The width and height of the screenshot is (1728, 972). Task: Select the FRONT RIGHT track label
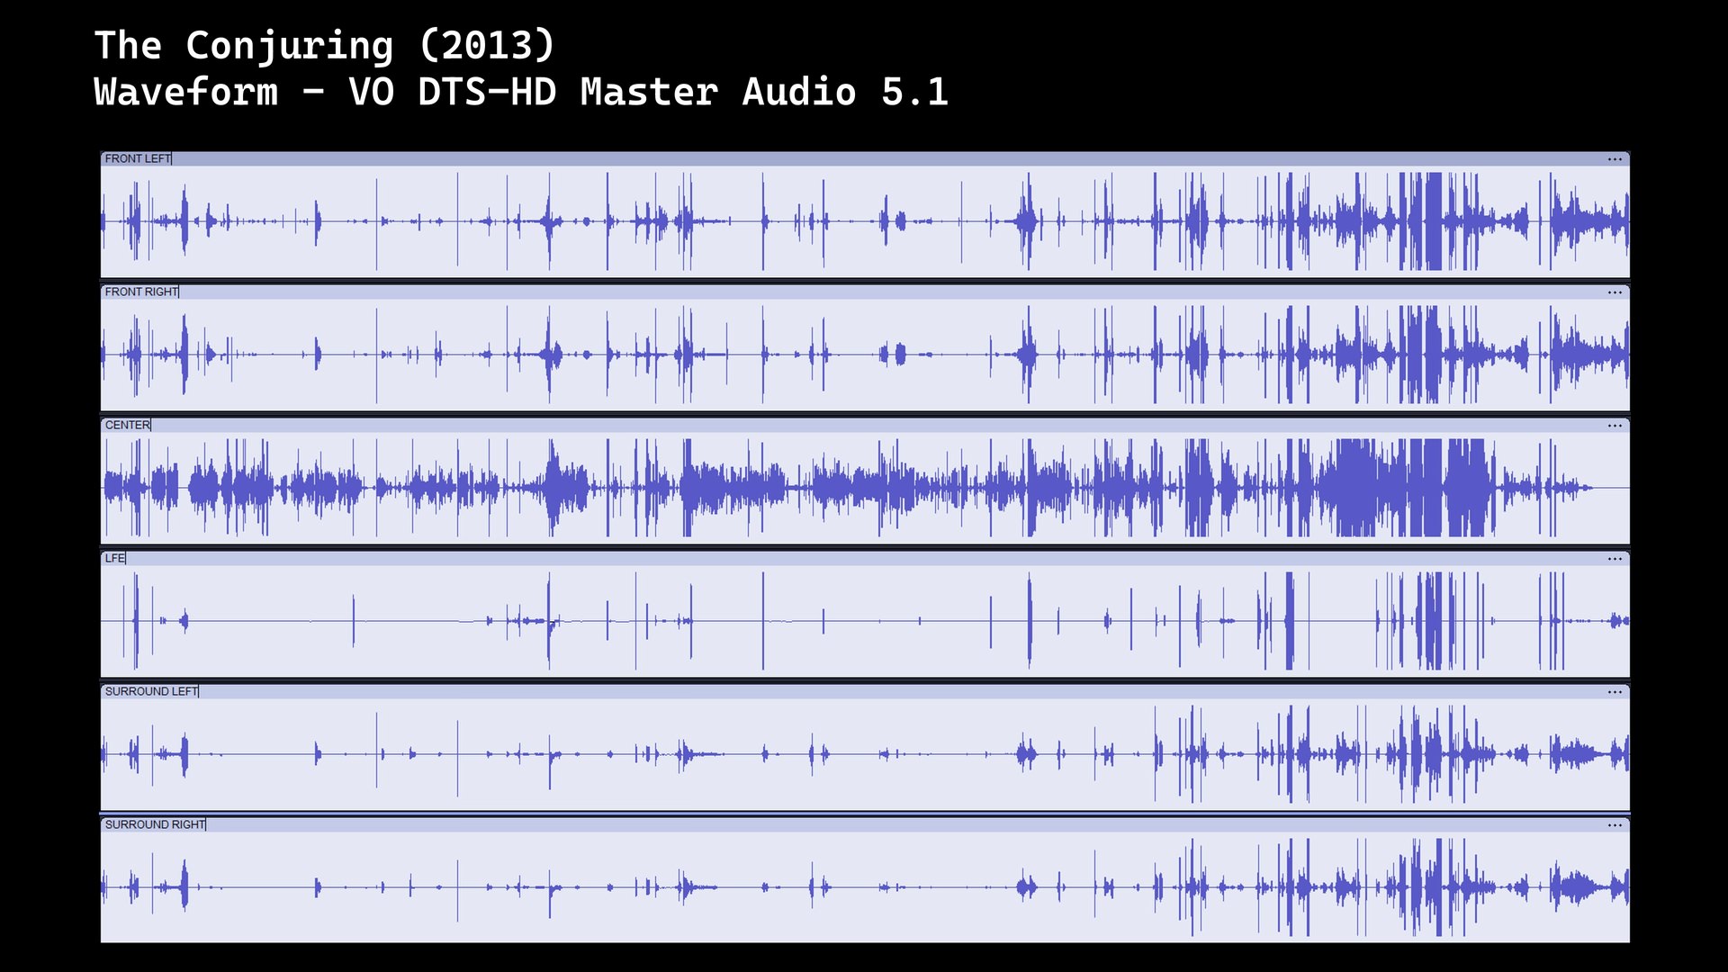pos(141,292)
